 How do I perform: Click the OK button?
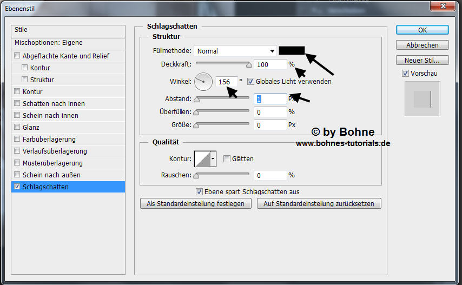(423, 30)
